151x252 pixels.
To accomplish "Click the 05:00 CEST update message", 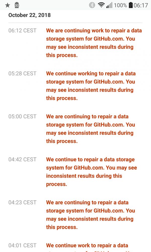I will (x=94, y=129).
